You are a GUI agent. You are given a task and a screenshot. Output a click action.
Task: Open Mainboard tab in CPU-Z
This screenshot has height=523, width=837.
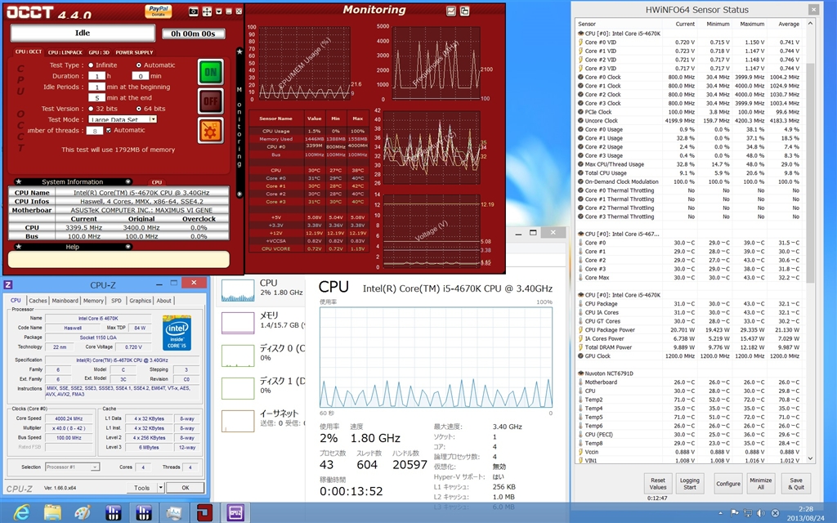click(65, 301)
